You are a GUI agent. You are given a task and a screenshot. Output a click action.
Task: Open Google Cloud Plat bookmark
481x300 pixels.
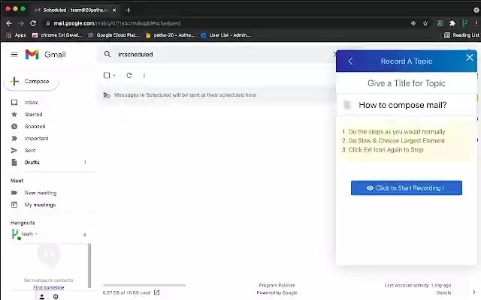pos(113,35)
